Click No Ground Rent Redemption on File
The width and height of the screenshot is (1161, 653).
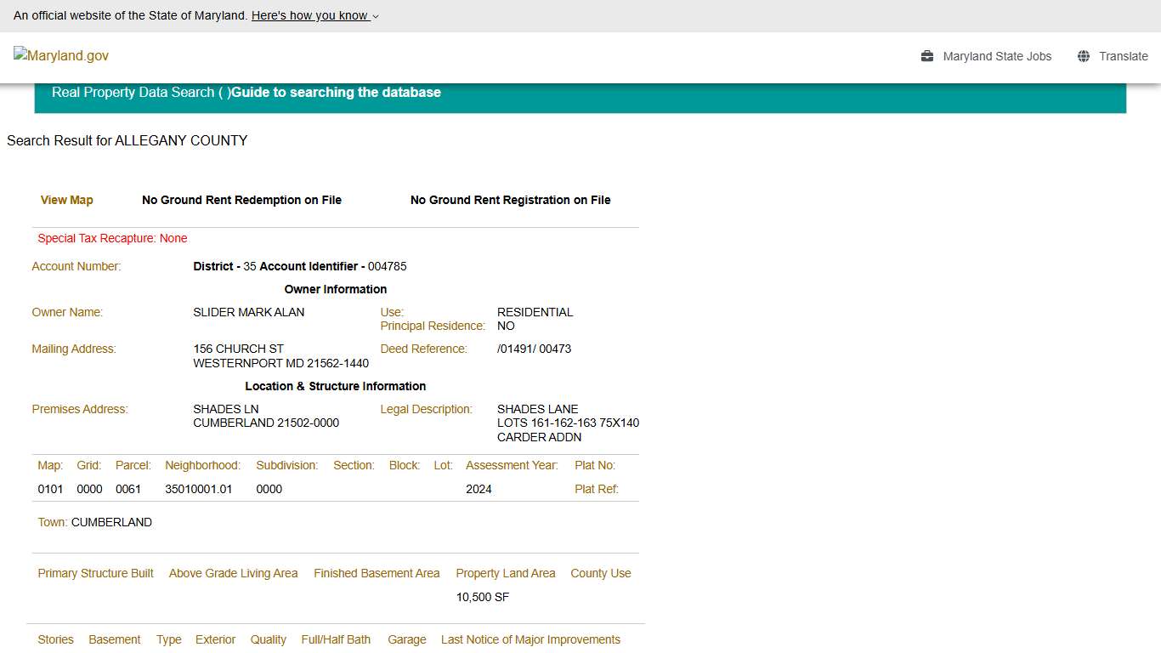pos(241,200)
